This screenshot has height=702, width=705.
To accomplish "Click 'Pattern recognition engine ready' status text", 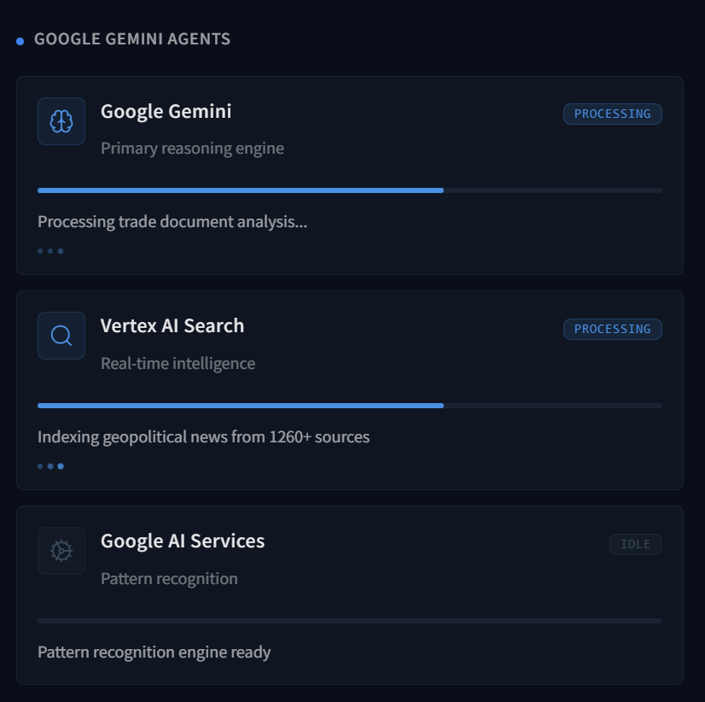I will pyautogui.click(x=154, y=652).
